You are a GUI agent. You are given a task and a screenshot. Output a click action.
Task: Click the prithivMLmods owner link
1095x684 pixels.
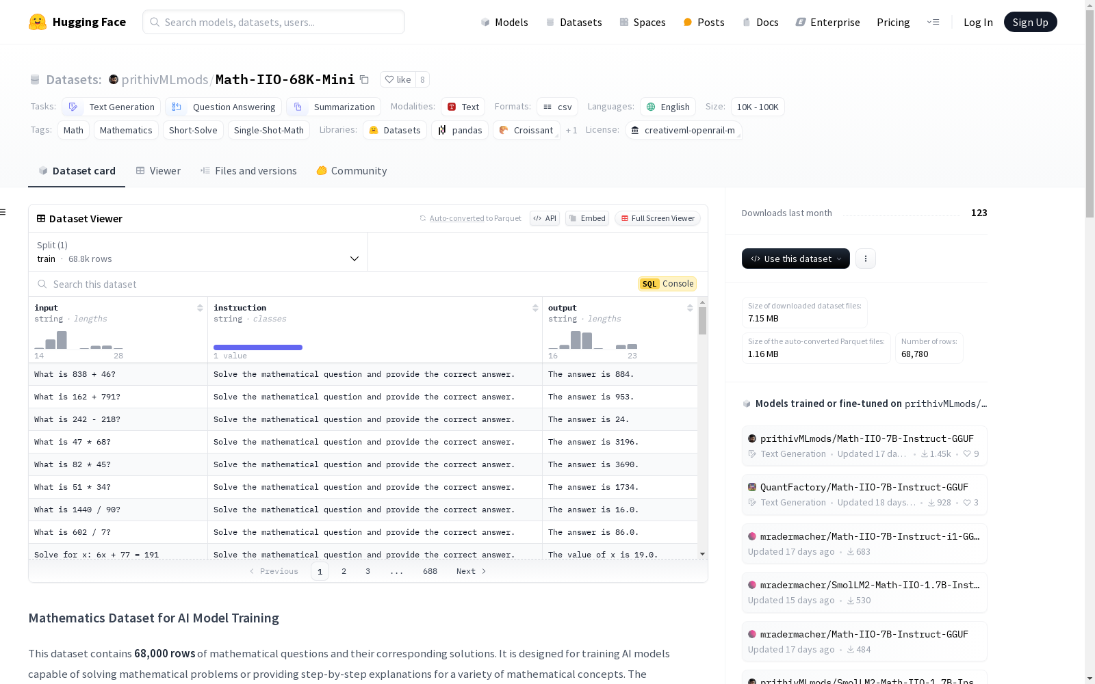click(x=165, y=79)
